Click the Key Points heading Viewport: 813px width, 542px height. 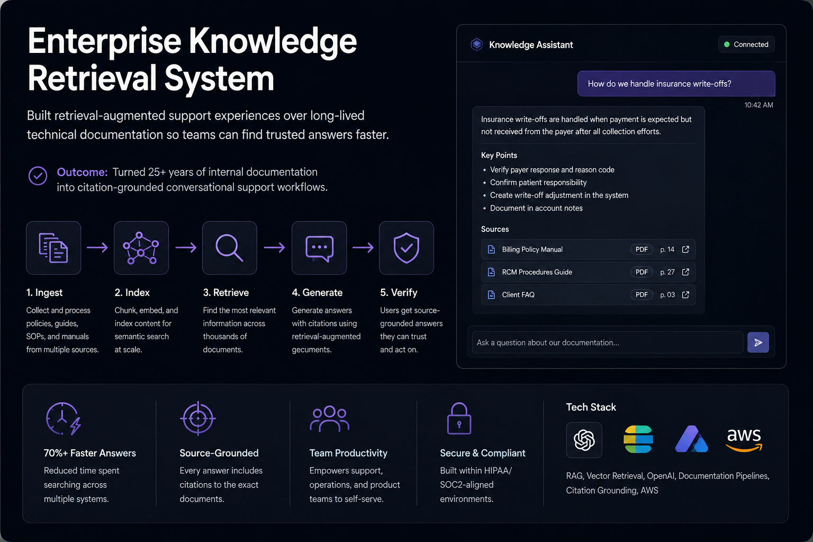tap(499, 155)
